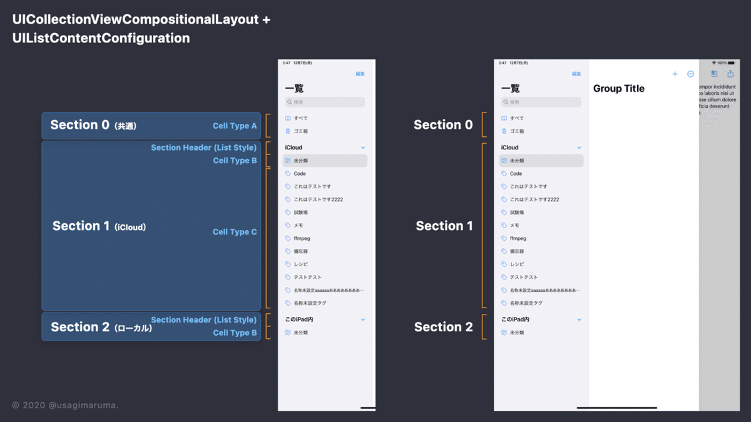Tap 編集 edit link in Cell Type annotated sidebar
Viewport: 751px width, 422px height.
coord(360,74)
